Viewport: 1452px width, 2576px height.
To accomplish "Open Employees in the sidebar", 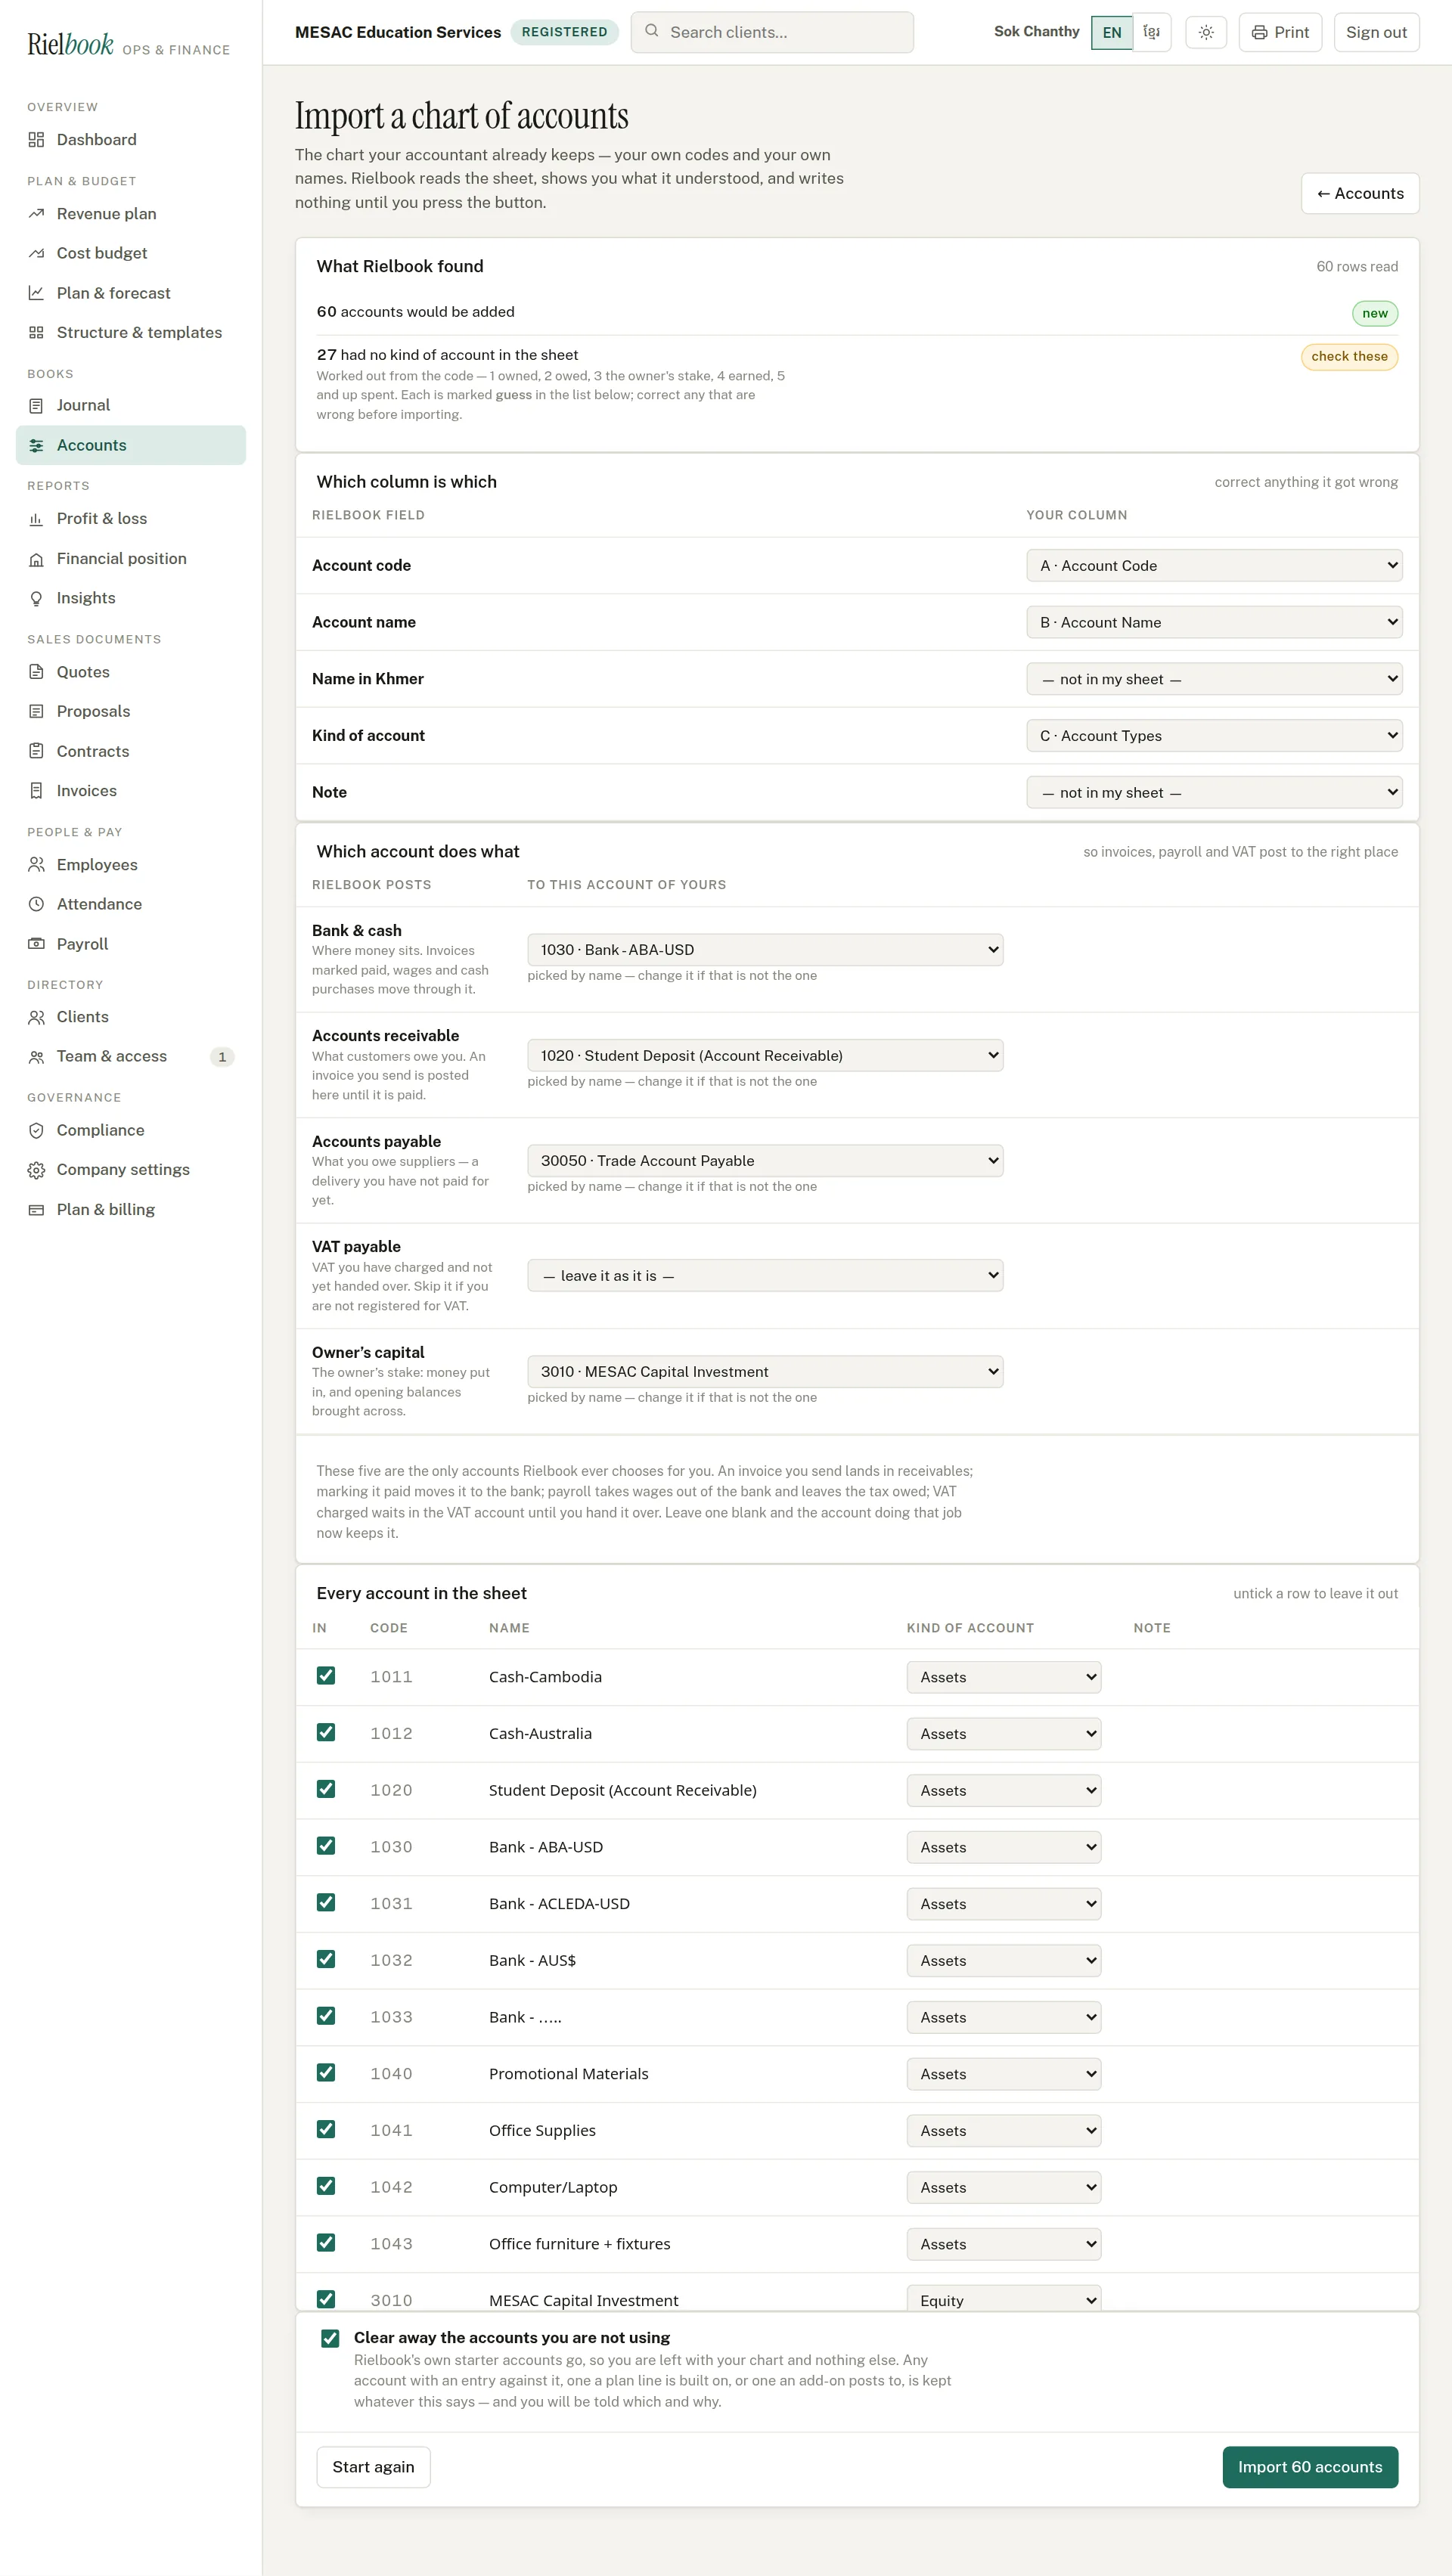I will click(131, 865).
